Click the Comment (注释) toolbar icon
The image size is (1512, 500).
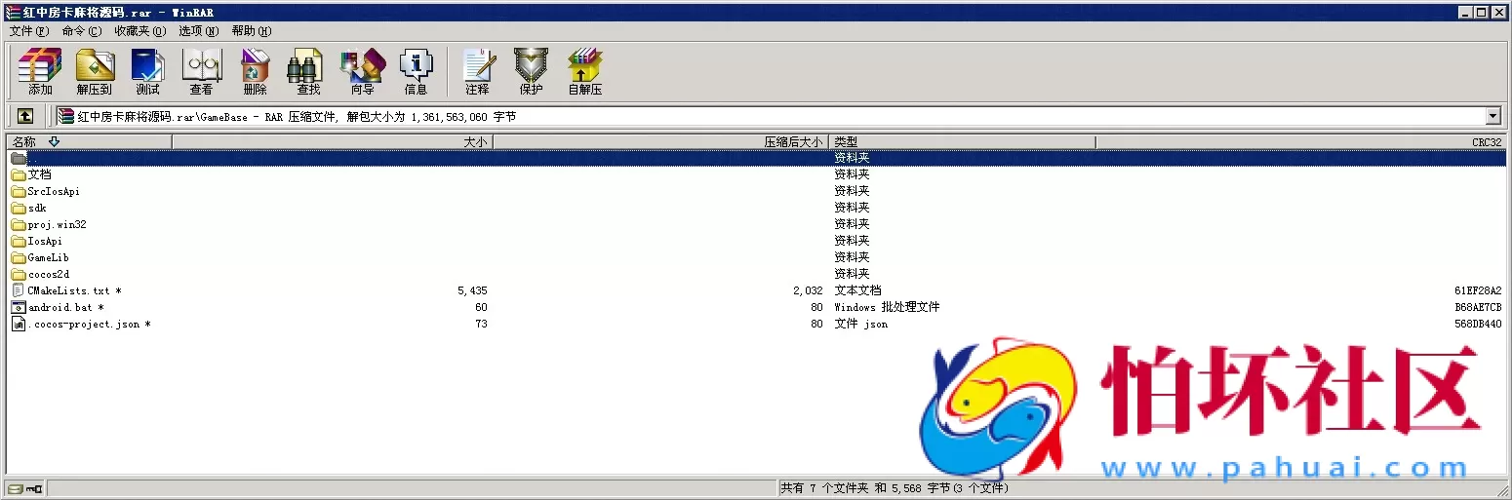(477, 72)
